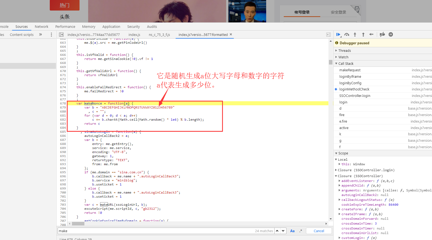Screen dimensions: 432x240
Task: Switch to the index.js file tab
Action: pyautogui.click(x=134, y=35)
